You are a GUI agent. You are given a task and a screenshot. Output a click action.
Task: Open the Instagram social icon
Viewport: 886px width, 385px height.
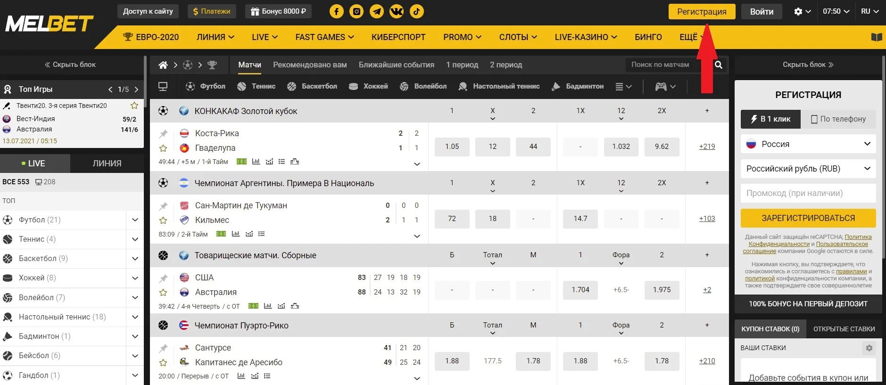pos(356,11)
